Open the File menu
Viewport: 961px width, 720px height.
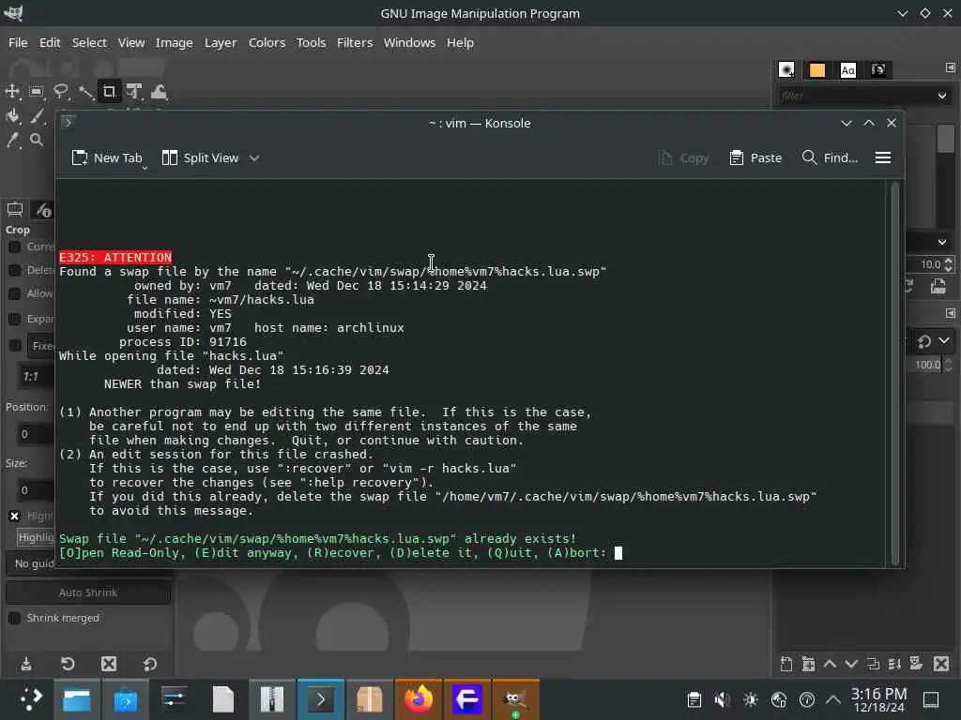click(x=18, y=43)
